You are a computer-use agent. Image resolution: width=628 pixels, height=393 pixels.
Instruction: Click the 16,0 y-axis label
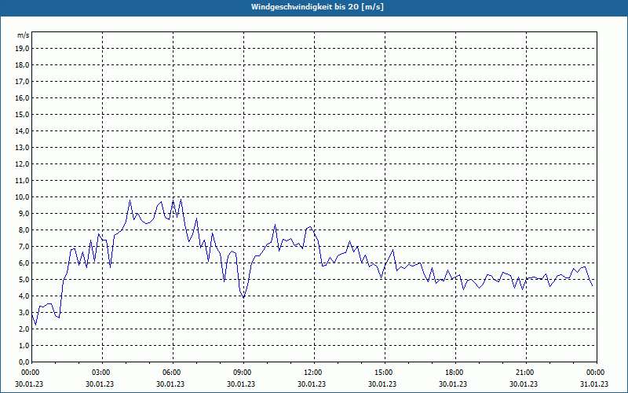coord(22,97)
